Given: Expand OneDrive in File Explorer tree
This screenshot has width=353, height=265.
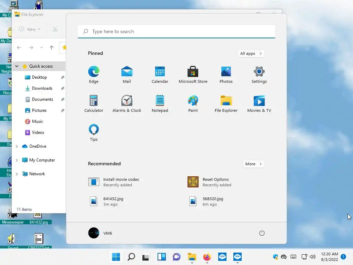Looking at the screenshot, I should point(17,146).
